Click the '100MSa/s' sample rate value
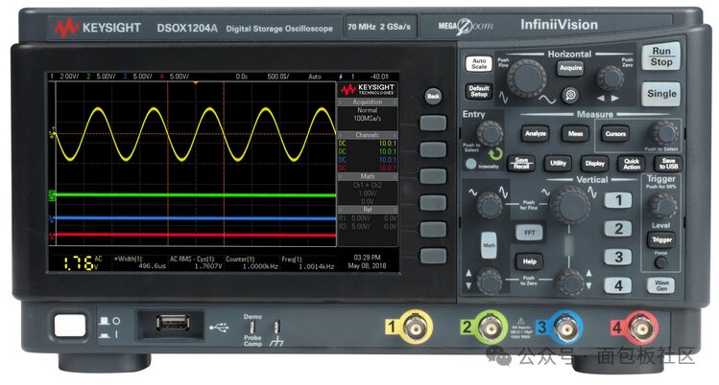Image resolution: width=719 pixels, height=385 pixels. (x=368, y=119)
